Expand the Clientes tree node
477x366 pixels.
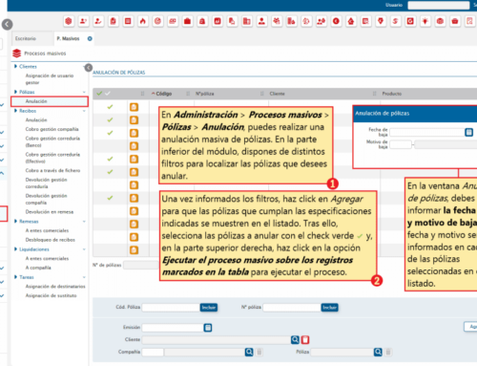15,66
